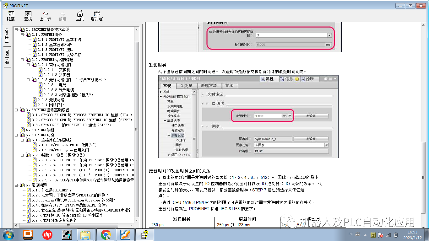Click the 属性 icon in the CPU properties screenshot
Viewport: 429px width, 241px height.
(269, 79)
